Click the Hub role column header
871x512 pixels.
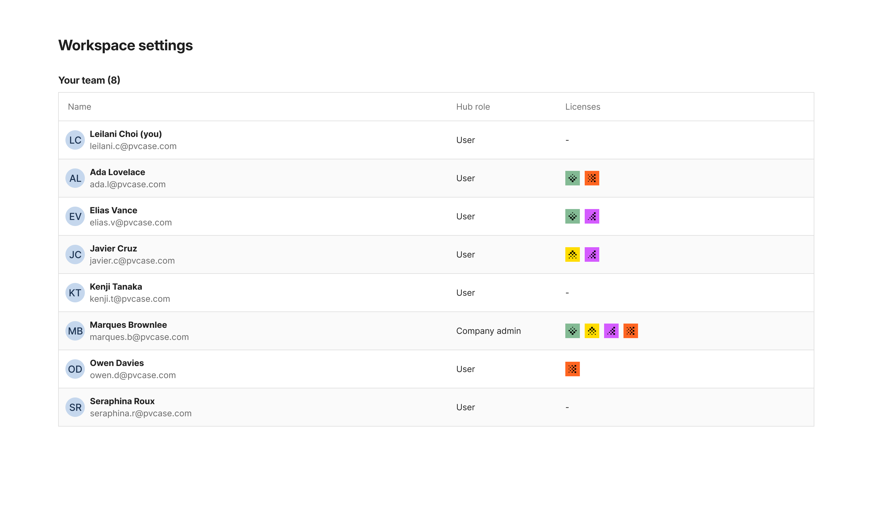tap(473, 106)
